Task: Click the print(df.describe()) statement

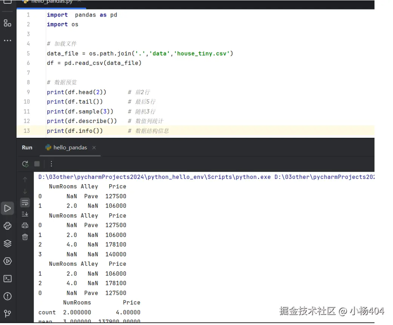Action: pos(82,121)
